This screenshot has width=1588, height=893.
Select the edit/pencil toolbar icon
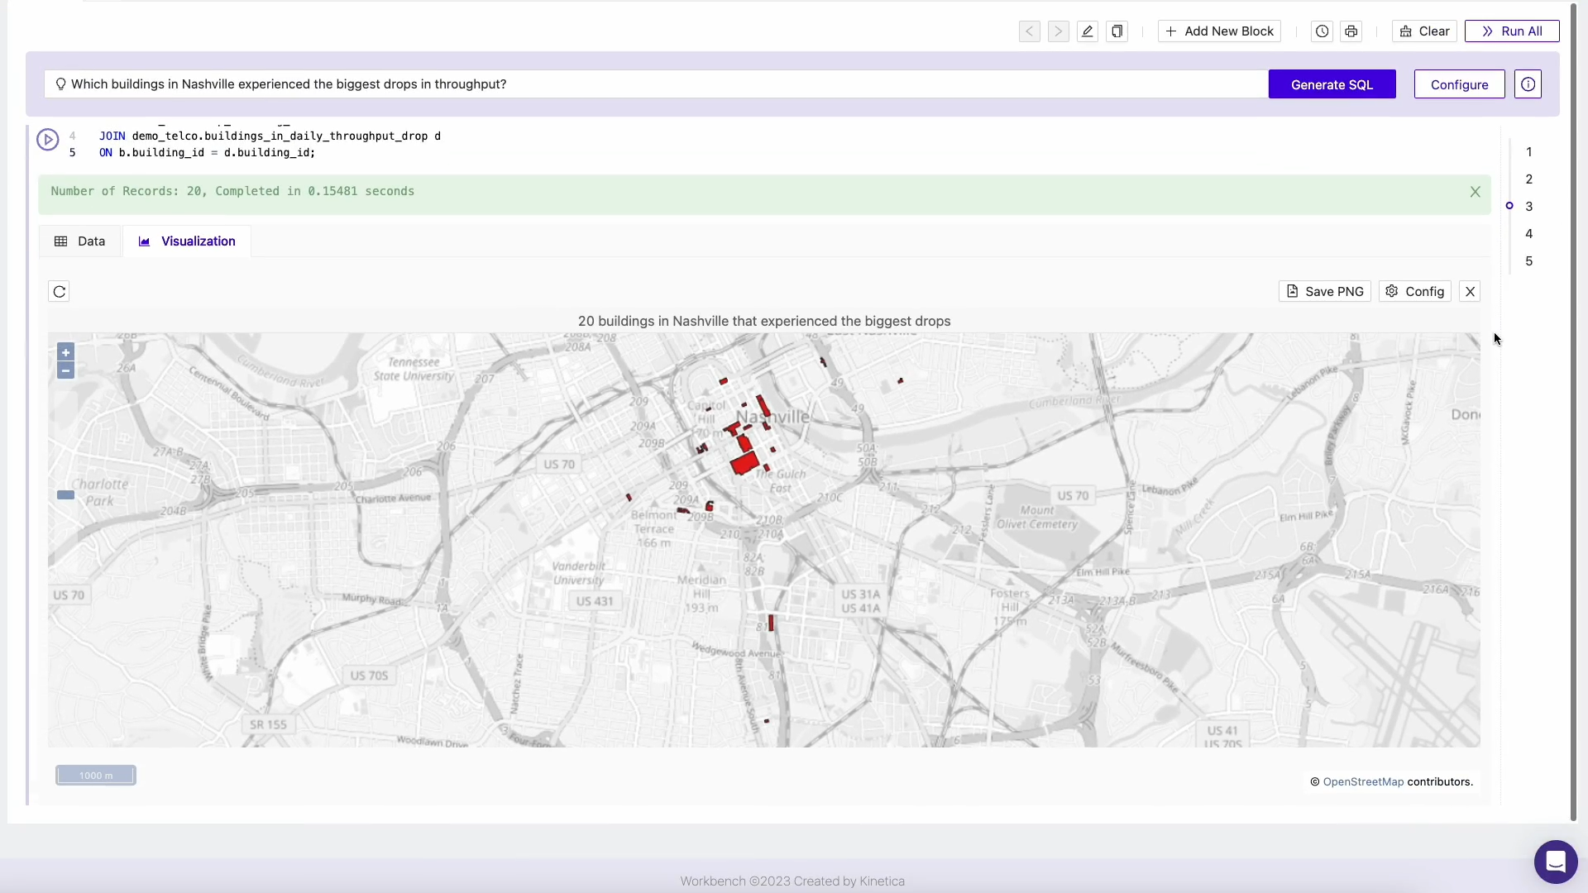(1087, 31)
